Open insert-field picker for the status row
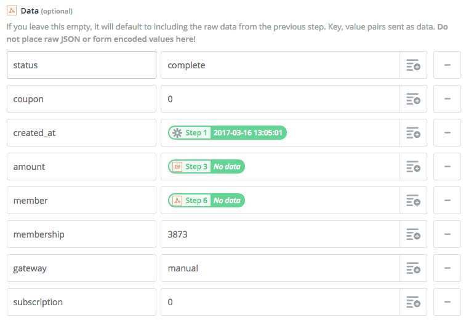Image resolution: width=466 pixels, height=320 pixels. point(413,65)
